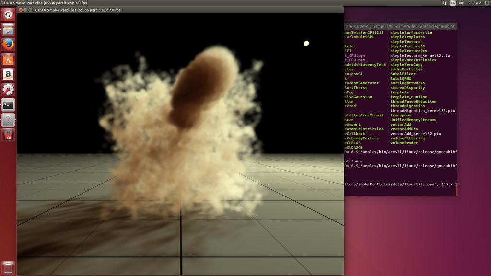Open the sound volume indicator
This screenshot has width=491, height=276.
(x=461, y=3)
